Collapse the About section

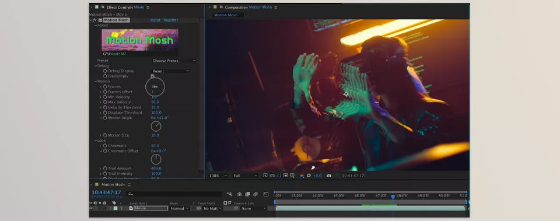coord(95,25)
